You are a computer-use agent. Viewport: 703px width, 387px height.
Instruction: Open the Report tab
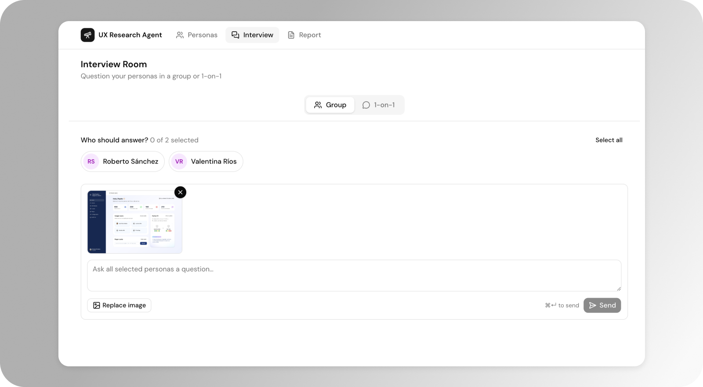coord(304,35)
